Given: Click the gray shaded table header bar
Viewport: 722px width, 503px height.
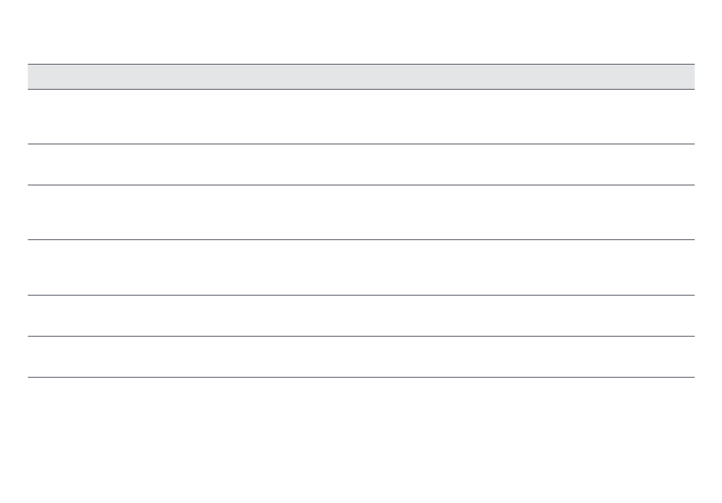Looking at the screenshot, I should pyautogui.click(x=361, y=77).
